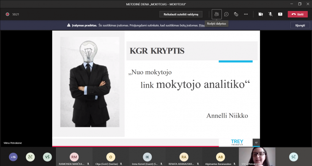
Task: Click the Įrašymas pradėtas warning icon
Action: click(x=68, y=25)
